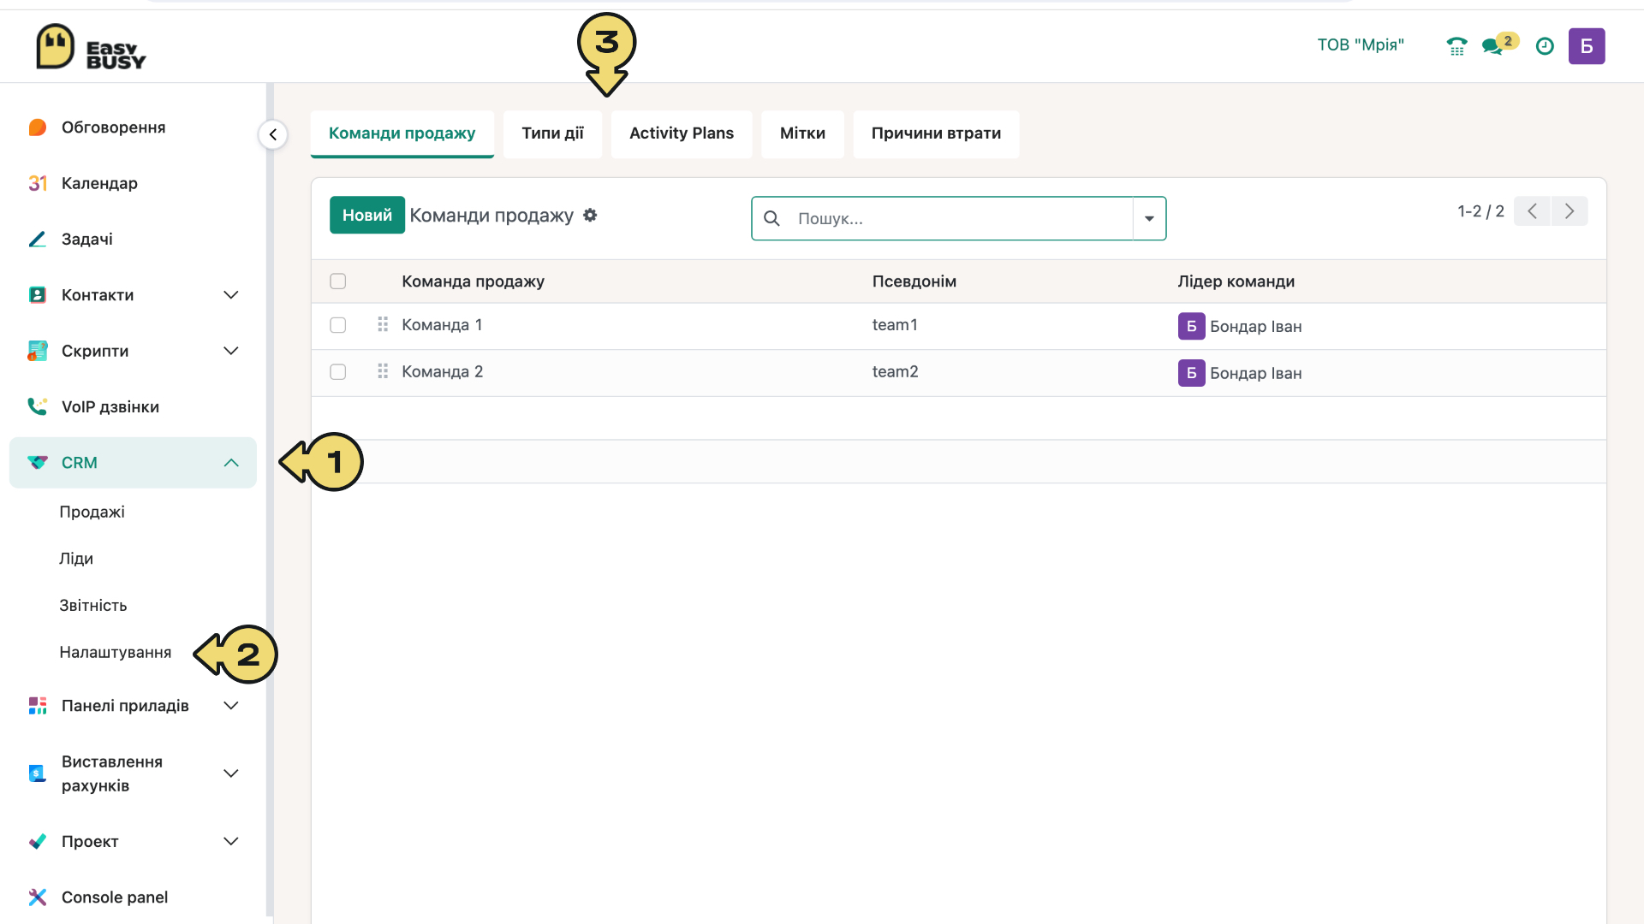Expand the Скрипти submenu chevron
Image resolution: width=1644 pixels, height=924 pixels.
point(231,351)
